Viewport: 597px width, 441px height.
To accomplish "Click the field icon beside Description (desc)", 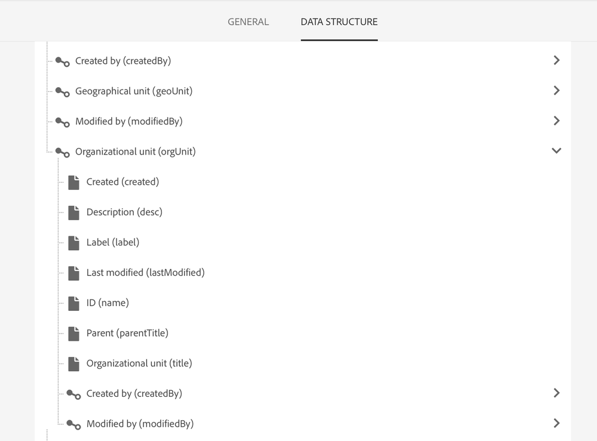I will point(73,212).
